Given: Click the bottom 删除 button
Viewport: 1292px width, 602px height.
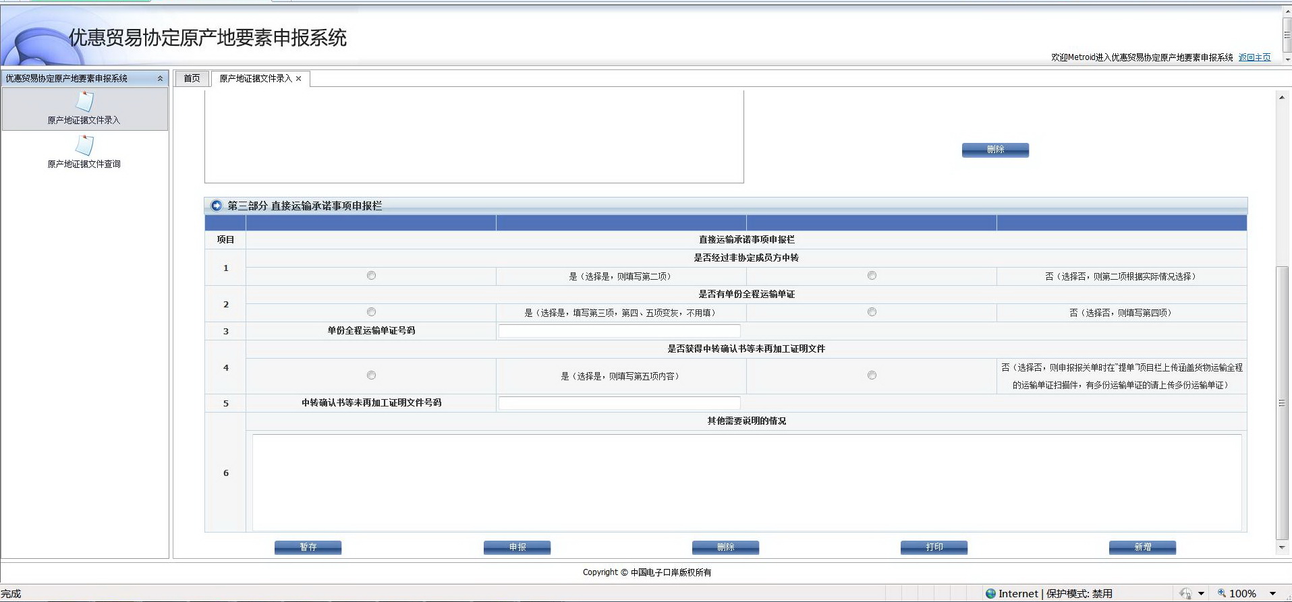Looking at the screenshot, I should [x=725, y=547].
